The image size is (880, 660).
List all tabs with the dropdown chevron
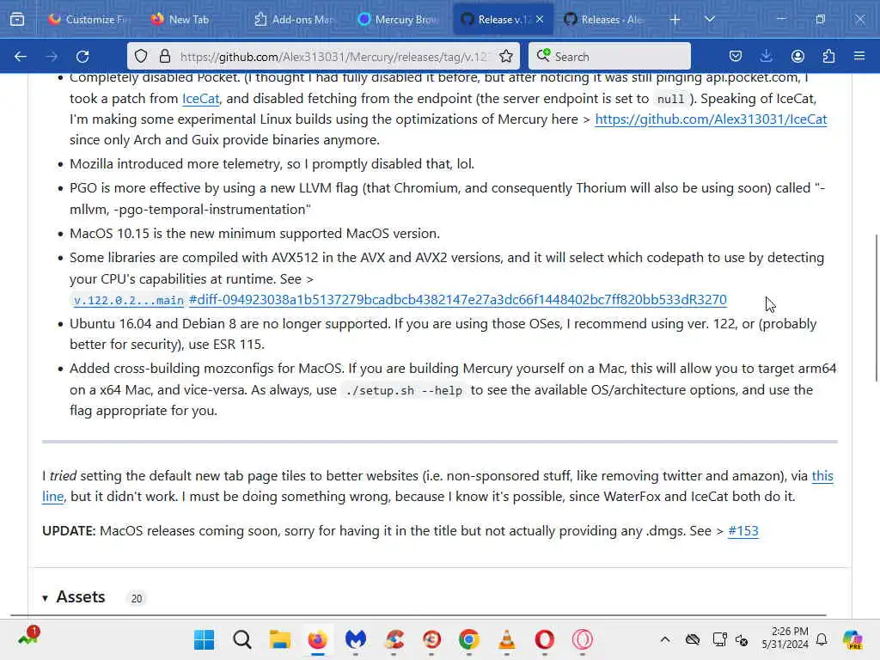[x=709, y=19]
